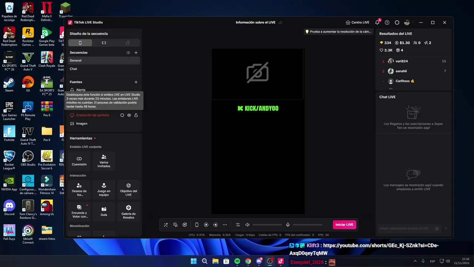Toggle lock on Grabación de pantalla source
The width and height of the screenshot is (474, 267).
[x=136, y=115]
